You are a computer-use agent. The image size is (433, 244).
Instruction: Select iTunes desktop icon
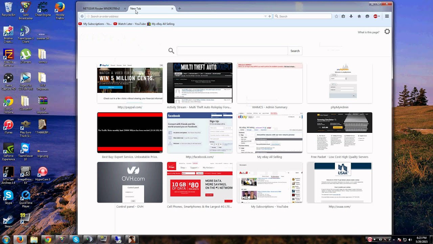click(8, 127)
